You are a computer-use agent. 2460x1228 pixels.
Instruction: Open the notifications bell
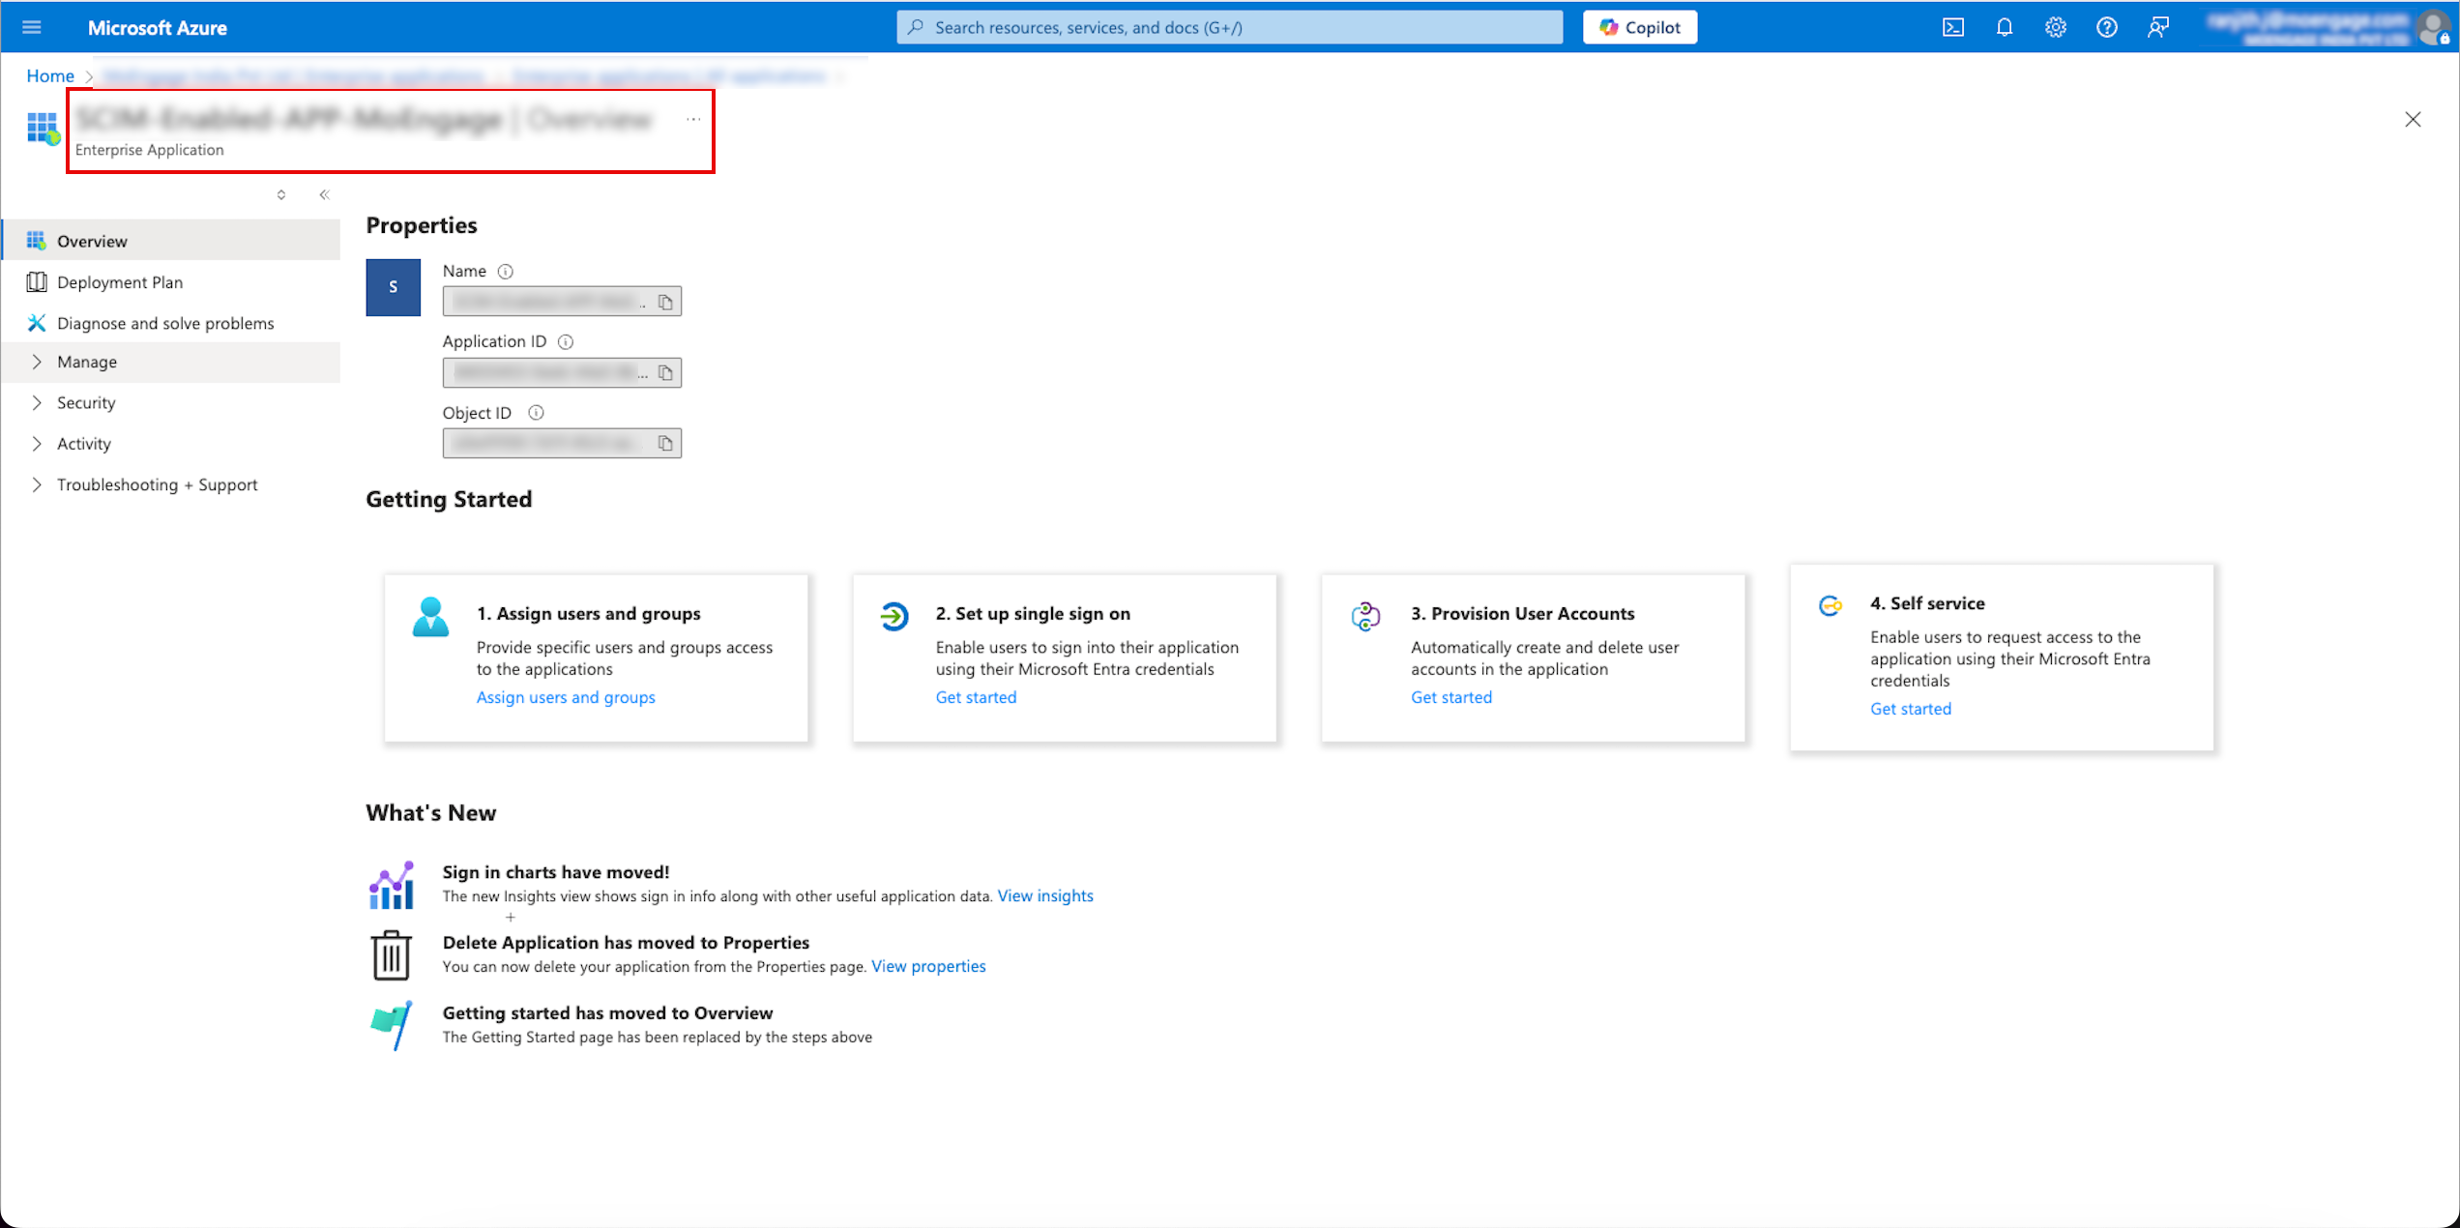pyautogui.click(x=2004, y=27)
